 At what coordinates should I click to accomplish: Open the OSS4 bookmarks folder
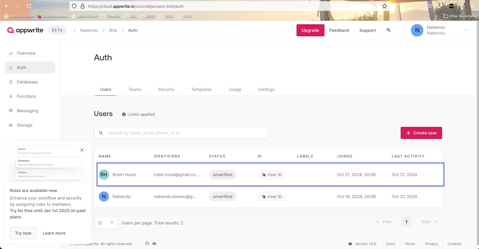(x=185, y=16)
